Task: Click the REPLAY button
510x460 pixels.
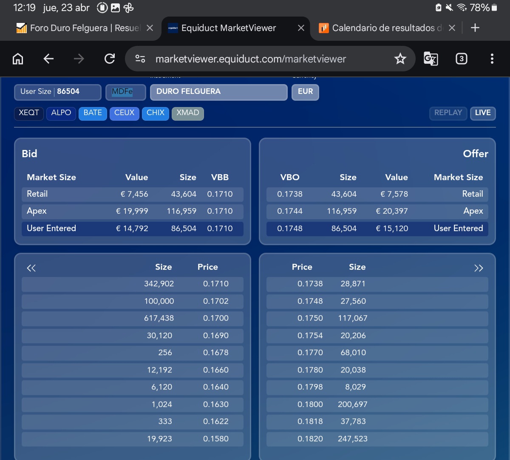Action: tap(448, 113)
